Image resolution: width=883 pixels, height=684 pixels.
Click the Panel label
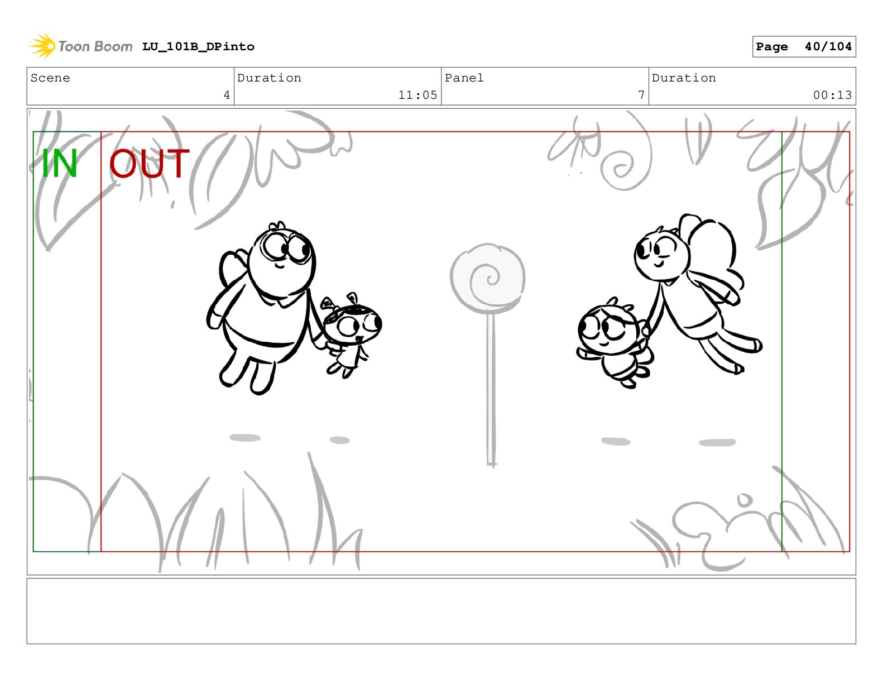point(464,78)
